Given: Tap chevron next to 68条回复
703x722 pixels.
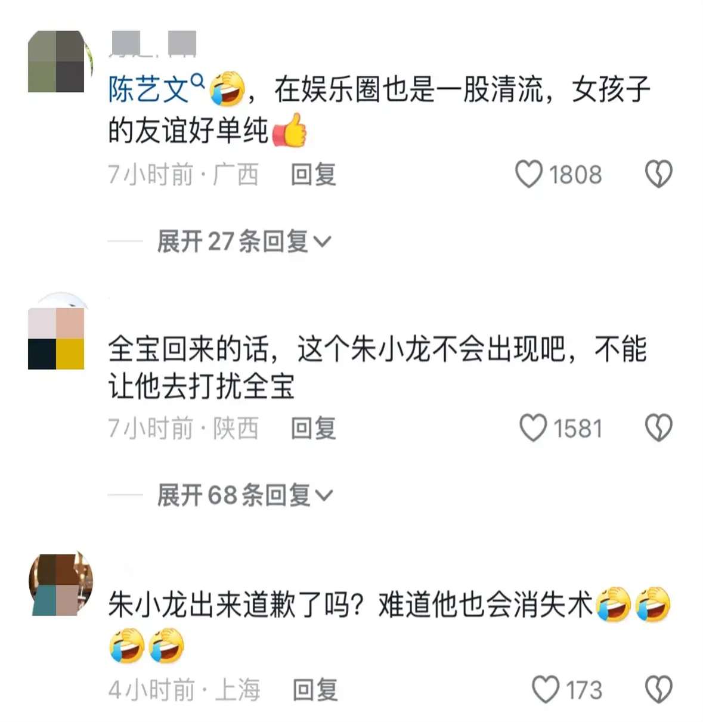Looking at the screenshot, I should (x=324, y=495).
